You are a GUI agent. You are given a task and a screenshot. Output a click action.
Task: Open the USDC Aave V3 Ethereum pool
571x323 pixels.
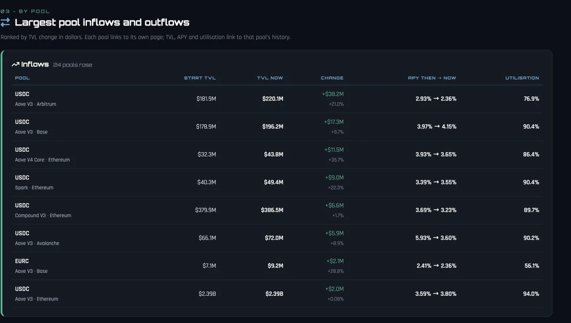(x=37, y=294)
